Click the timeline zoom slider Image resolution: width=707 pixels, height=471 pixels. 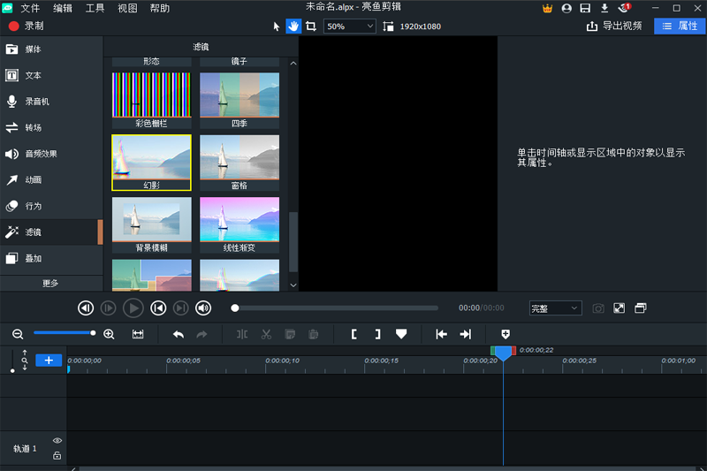click(64, 333)
